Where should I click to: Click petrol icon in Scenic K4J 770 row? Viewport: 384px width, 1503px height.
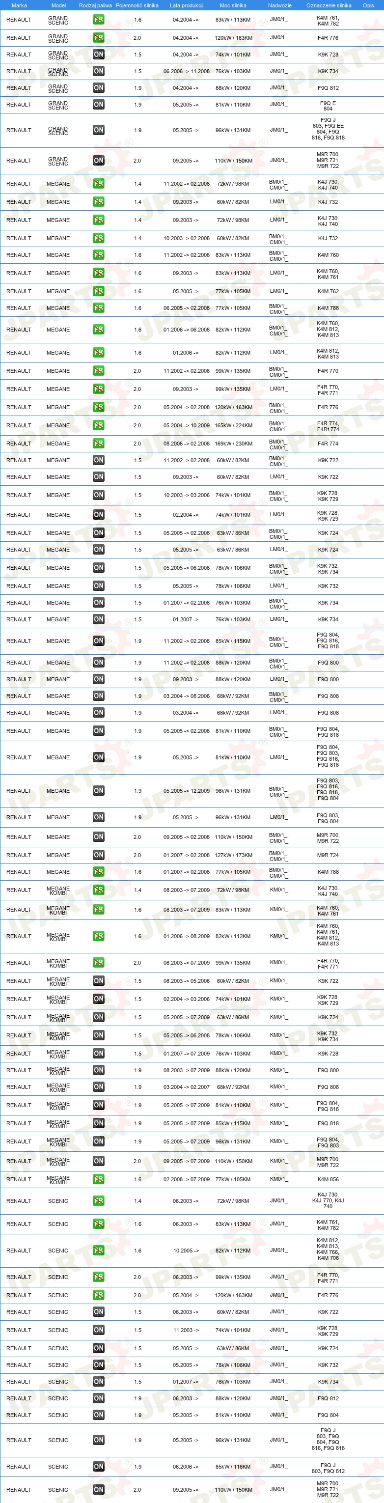pyautogui.click(x=98, y=1201)
